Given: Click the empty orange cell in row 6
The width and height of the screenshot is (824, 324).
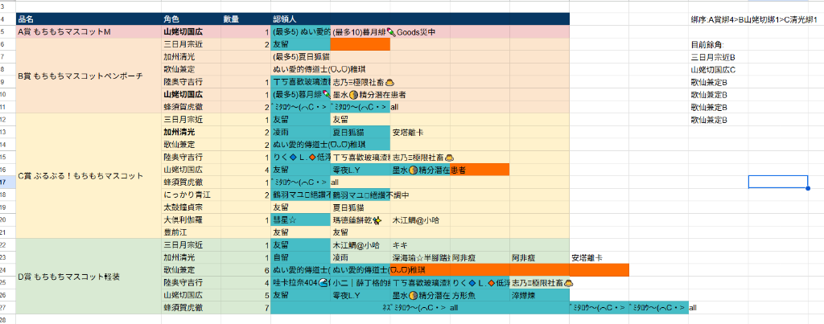Looking at the screenshot, I should [359, 44].
